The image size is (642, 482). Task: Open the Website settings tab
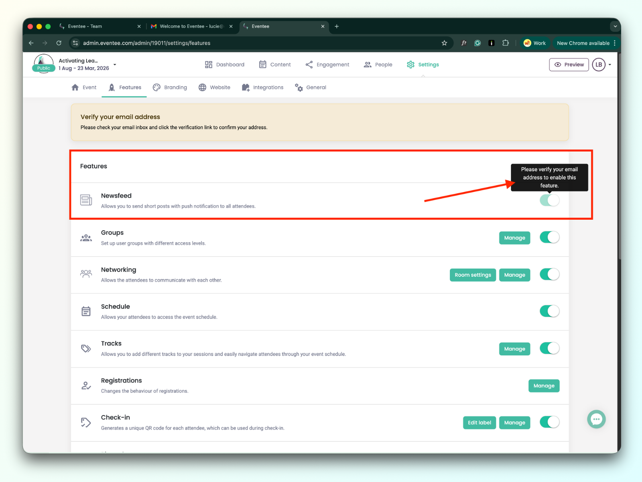(214, 88)
